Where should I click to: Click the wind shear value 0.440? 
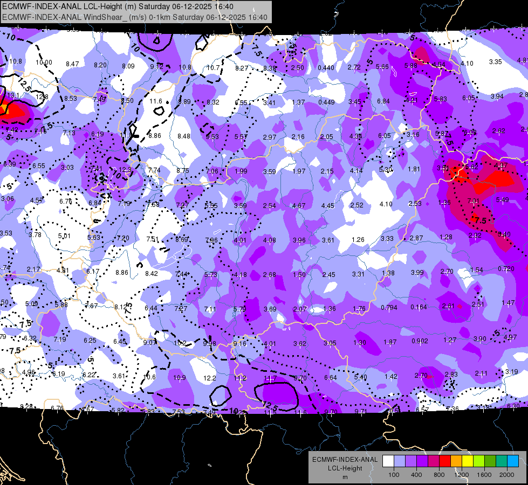[326, 68]
